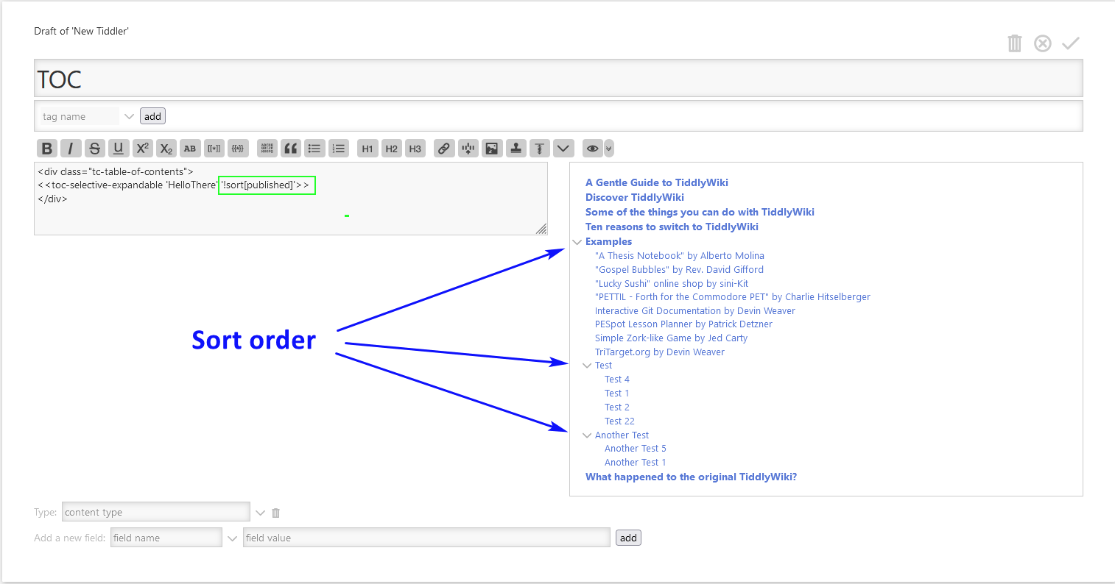Insert block quote

(x=291, y=149)
